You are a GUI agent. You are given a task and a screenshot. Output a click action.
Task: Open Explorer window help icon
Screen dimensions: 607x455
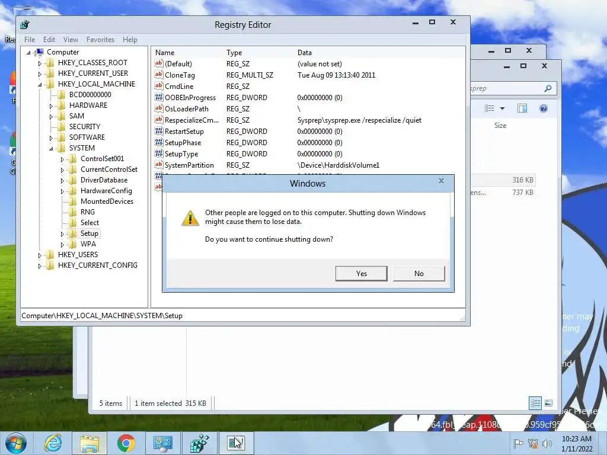[544, 109]
